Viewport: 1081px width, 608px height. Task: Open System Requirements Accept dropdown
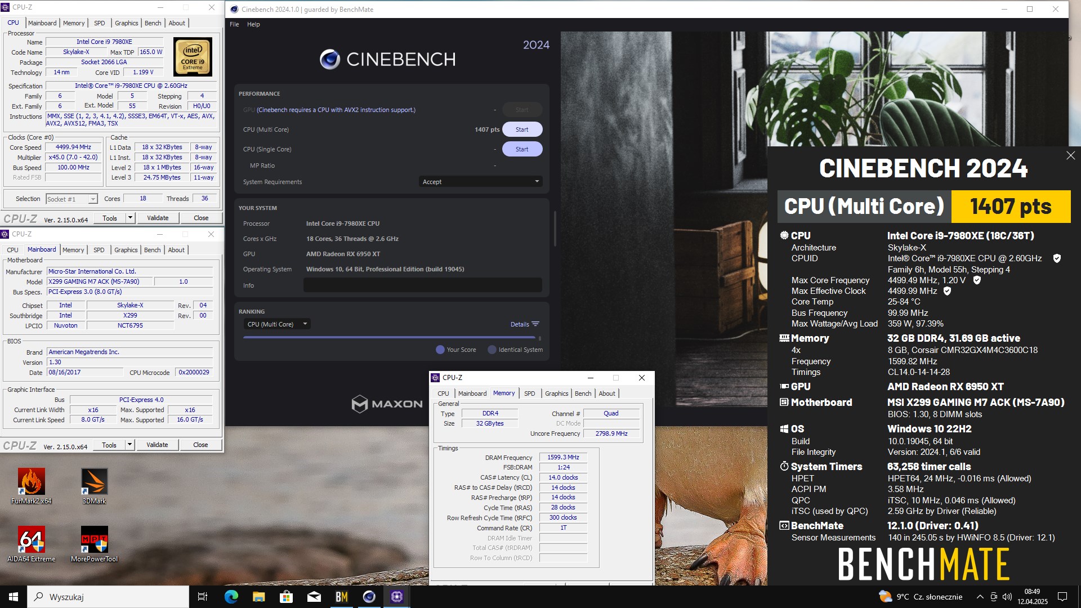(x=480, y=182)
